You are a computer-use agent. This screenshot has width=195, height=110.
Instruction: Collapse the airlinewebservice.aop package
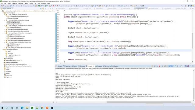click(x=5, y=20)
